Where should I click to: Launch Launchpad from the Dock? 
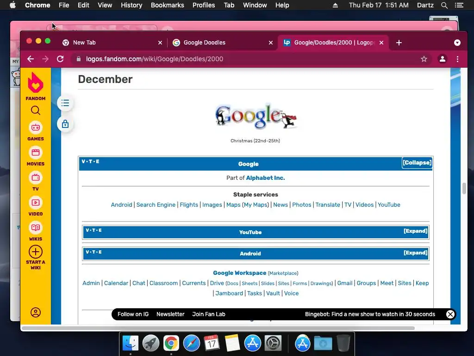coord(151,343)
